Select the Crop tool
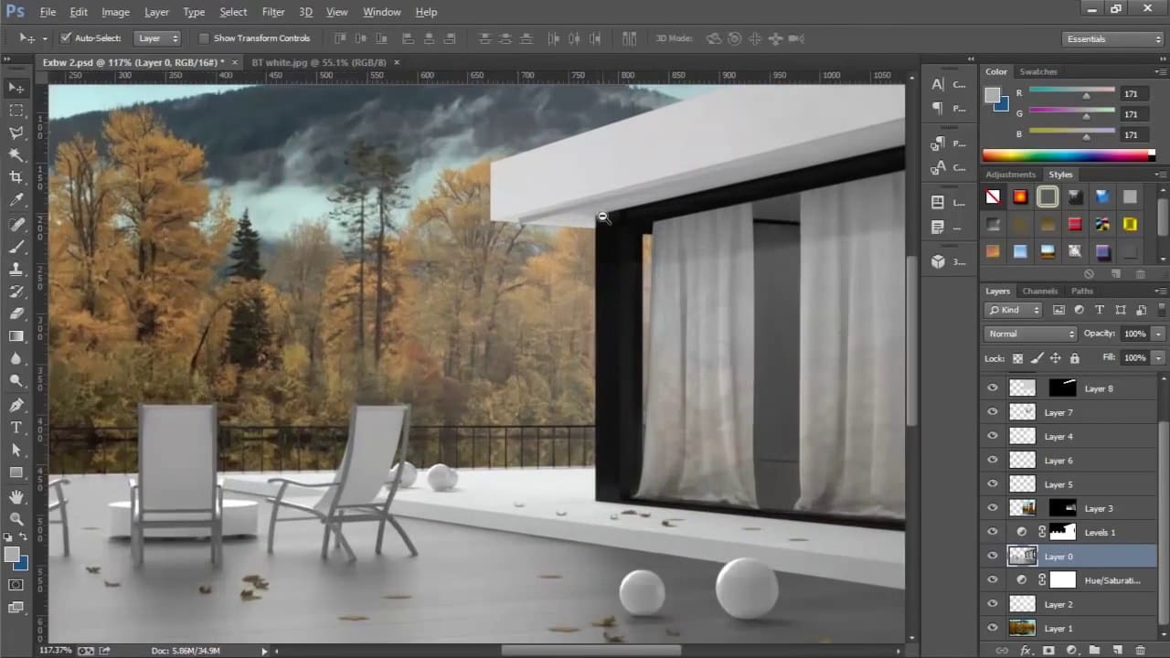 click(16, 174)
